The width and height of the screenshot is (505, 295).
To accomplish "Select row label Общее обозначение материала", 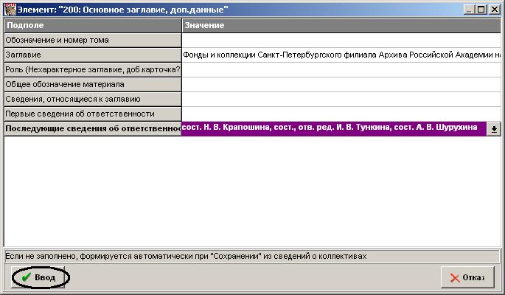I will click(93, 85).
